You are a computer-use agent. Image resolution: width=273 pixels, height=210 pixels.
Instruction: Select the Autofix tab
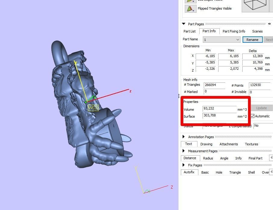pyautogui.click(x=189, y=172)
